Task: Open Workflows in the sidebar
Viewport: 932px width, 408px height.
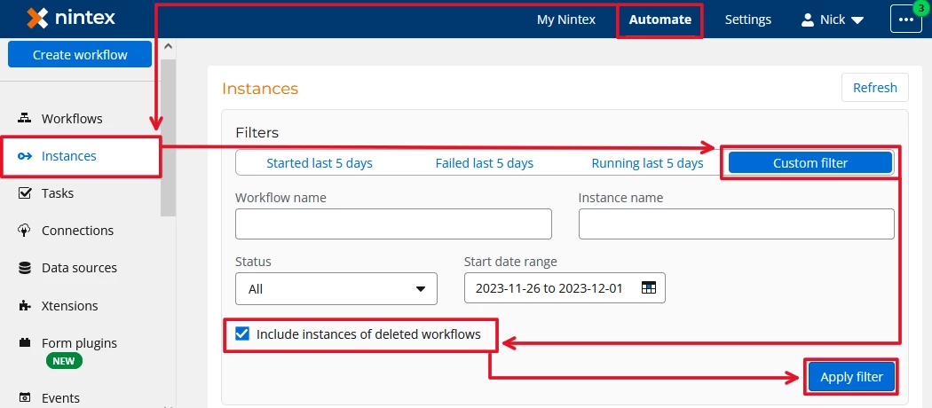Action: [x=72, y=118]
